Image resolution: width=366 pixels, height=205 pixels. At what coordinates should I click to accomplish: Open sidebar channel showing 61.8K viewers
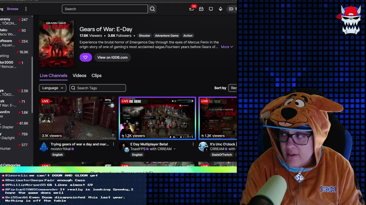pyautogui.click(x=14, y=125)
